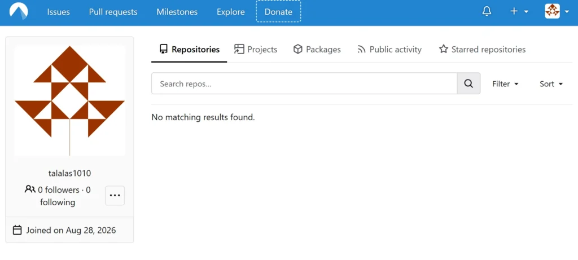578x260 pixels.
Task: Open the three-dots profile options button
Action: tap(115, 196)
